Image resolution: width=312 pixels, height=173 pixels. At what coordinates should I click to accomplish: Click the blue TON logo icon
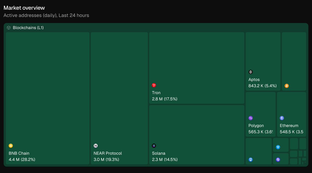(278, 147)
